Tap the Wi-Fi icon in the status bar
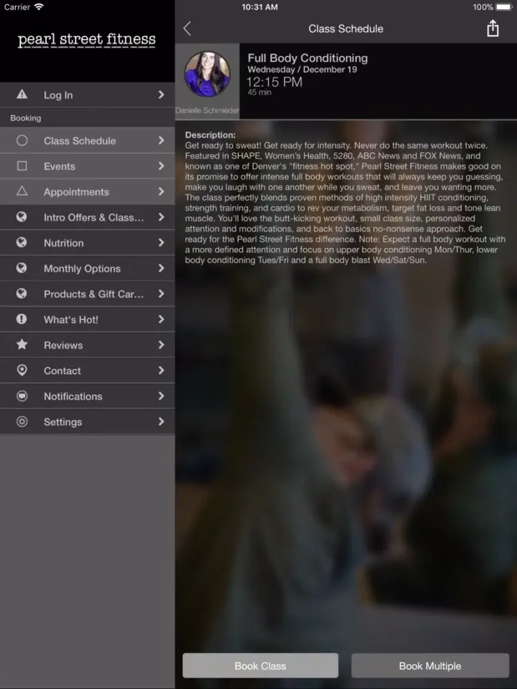The height and width of the screenshot is (689, 517). [39, 7]
